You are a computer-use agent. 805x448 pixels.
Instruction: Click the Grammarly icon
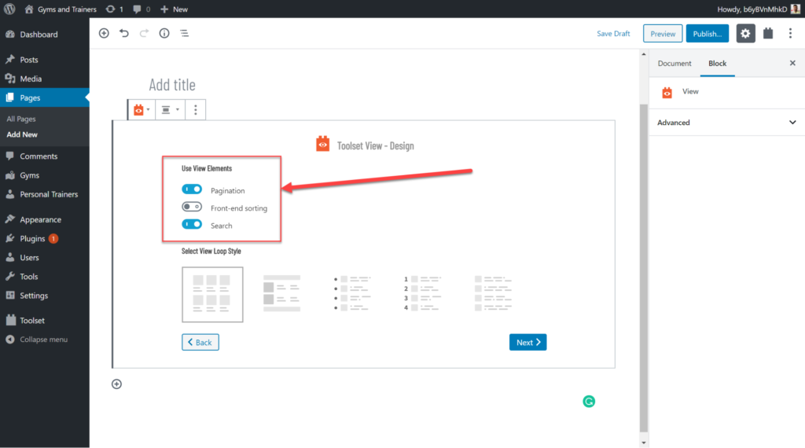(x=589, y=402)
